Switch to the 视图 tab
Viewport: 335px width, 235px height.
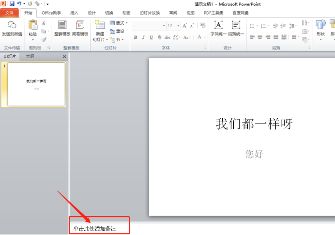[190, 13]
